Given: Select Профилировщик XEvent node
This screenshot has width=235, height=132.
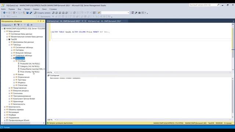Looking at the screenshot, I should click(x=19, y=120).
